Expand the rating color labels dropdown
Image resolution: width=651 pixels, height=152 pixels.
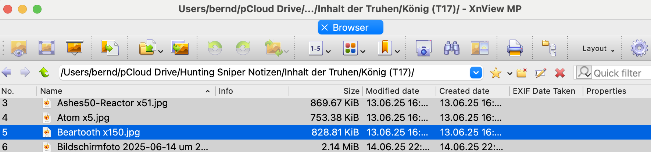coord(363,51)
